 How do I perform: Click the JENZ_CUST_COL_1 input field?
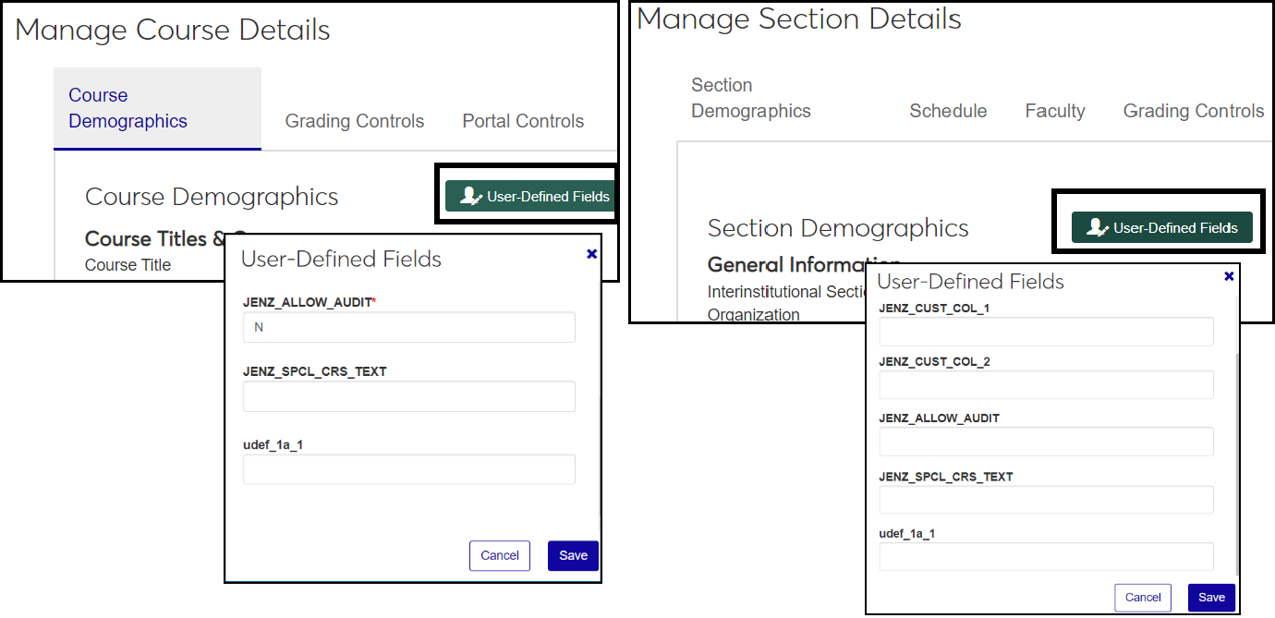pyautogui.click(x=1046, y=332)
